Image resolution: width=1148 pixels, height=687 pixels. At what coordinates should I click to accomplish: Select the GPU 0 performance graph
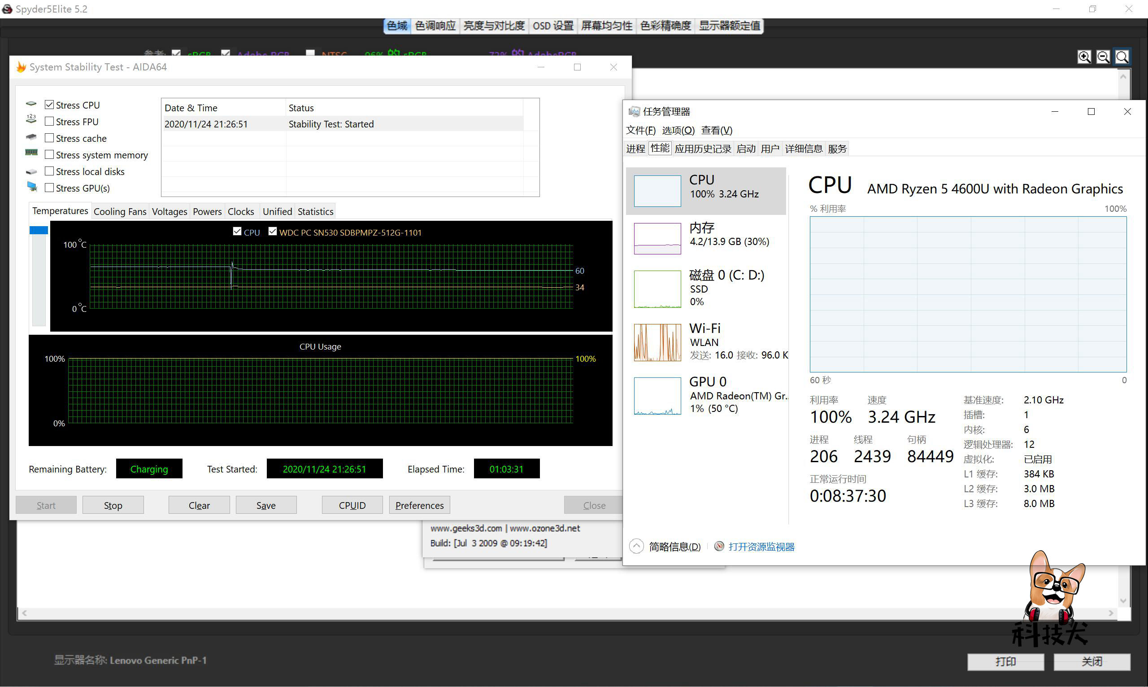(657, 396)
